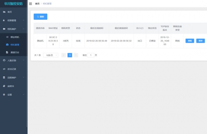Click the eye icon beside 绑定相机
This screenshot has height=134, width=207.
[8, 37]
